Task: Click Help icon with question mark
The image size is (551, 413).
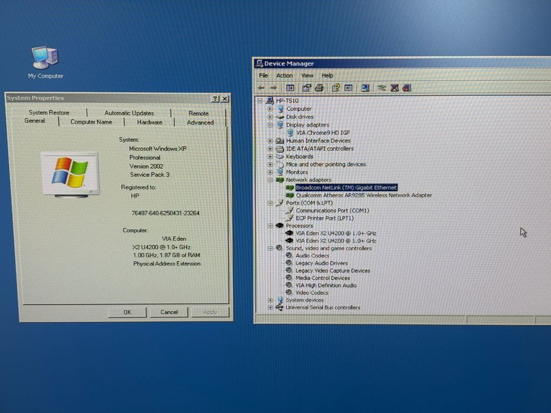Action: pyautogui.click(x=335, y=88)
